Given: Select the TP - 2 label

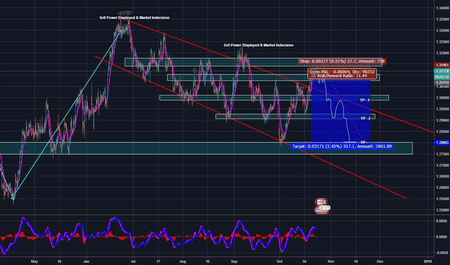Looking at the screenshot, I should tap(366, 119).
